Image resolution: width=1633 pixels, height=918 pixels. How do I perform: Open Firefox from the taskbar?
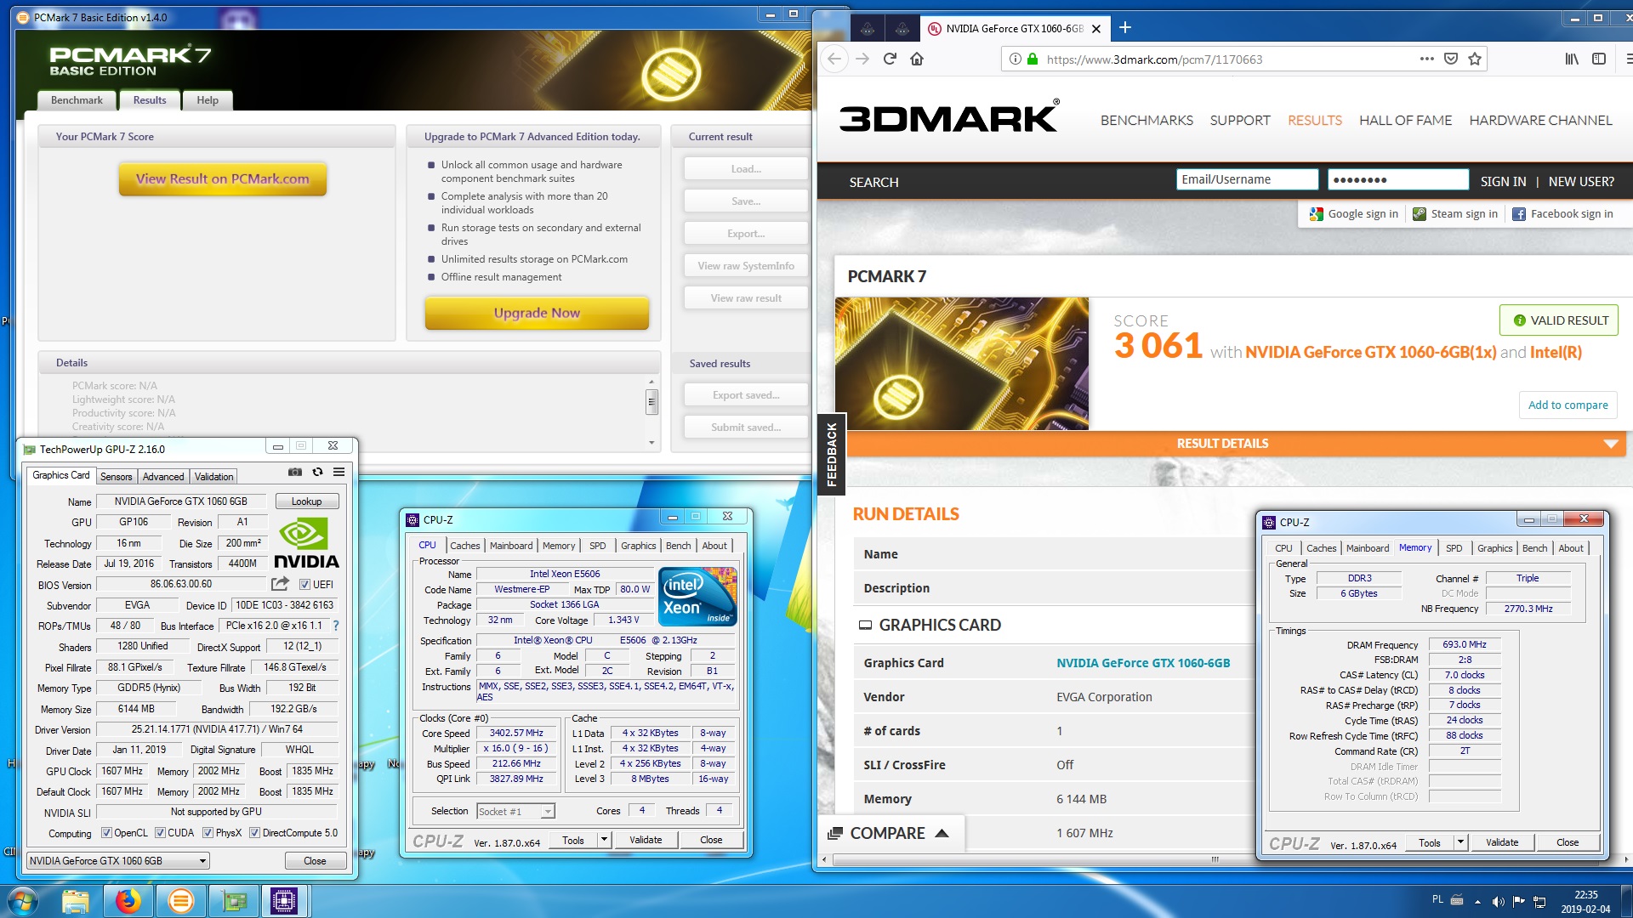click(x=128, y=901)
